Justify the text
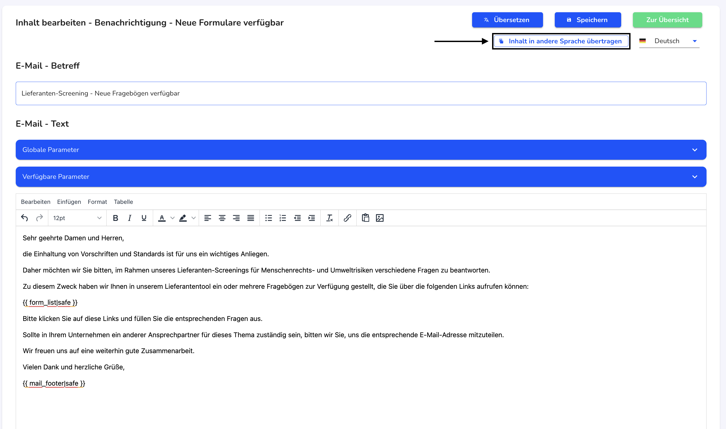 coord(251,218)
